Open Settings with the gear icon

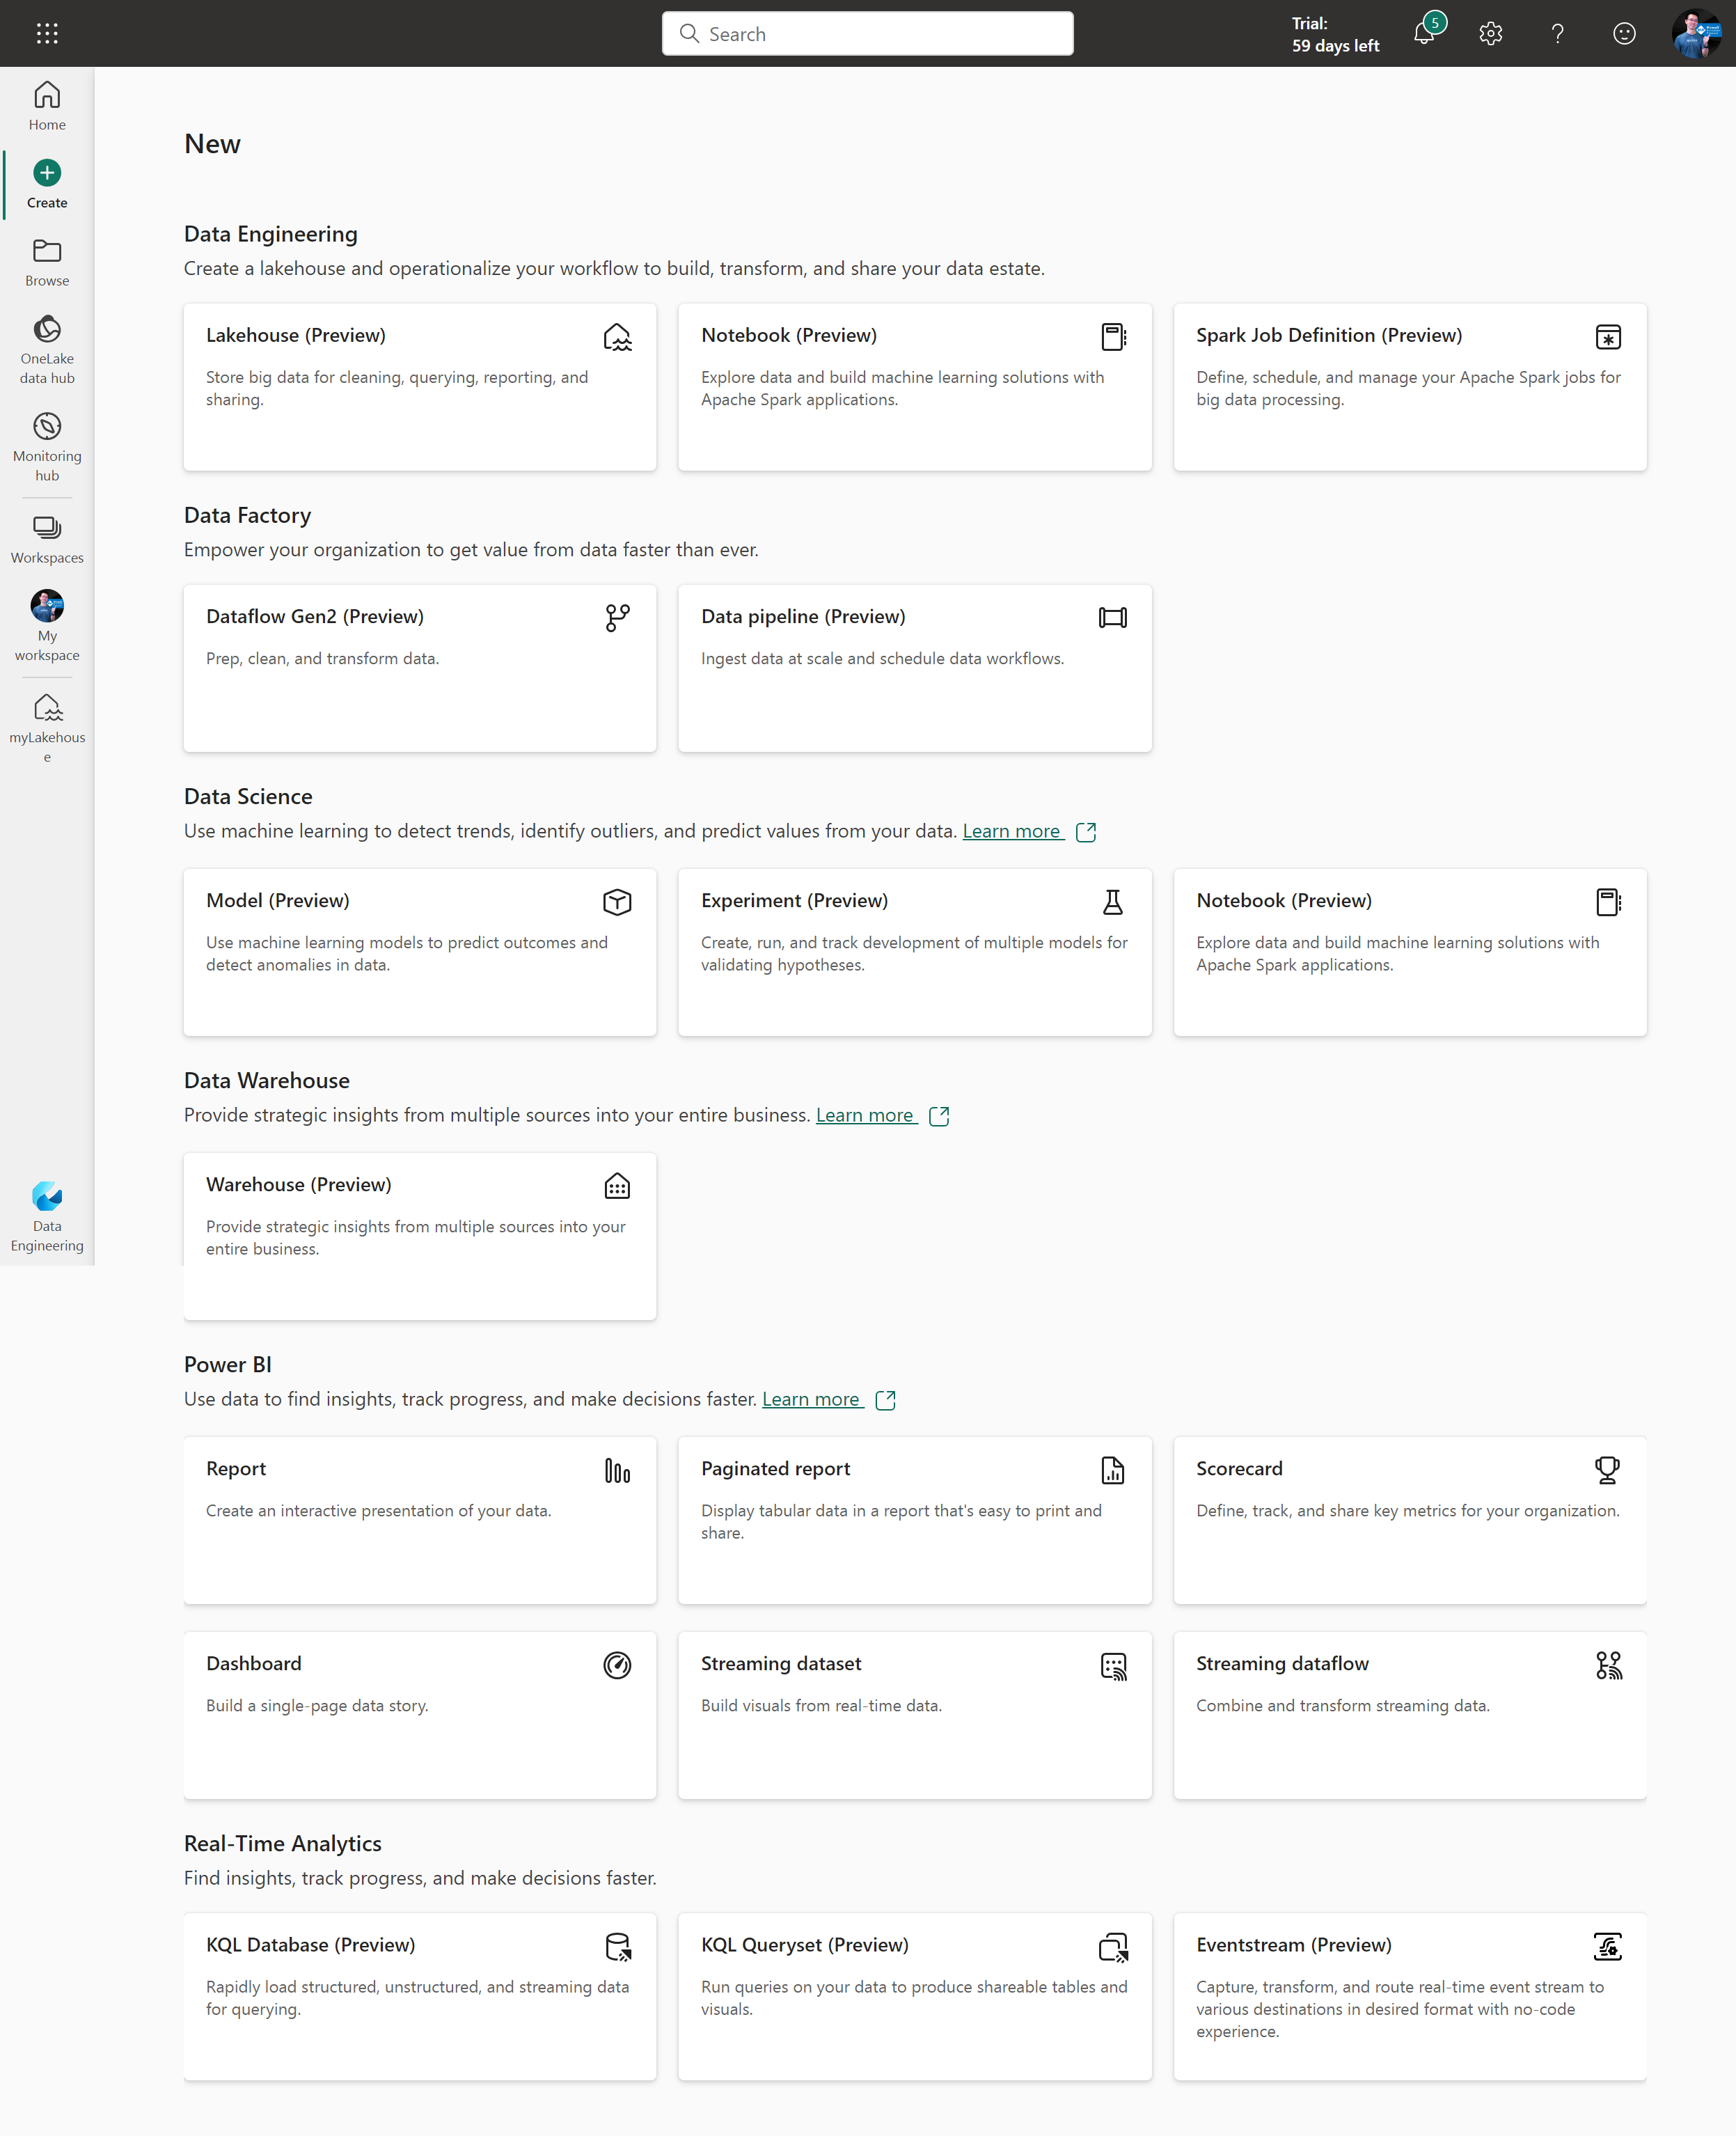pos(1490,33)
